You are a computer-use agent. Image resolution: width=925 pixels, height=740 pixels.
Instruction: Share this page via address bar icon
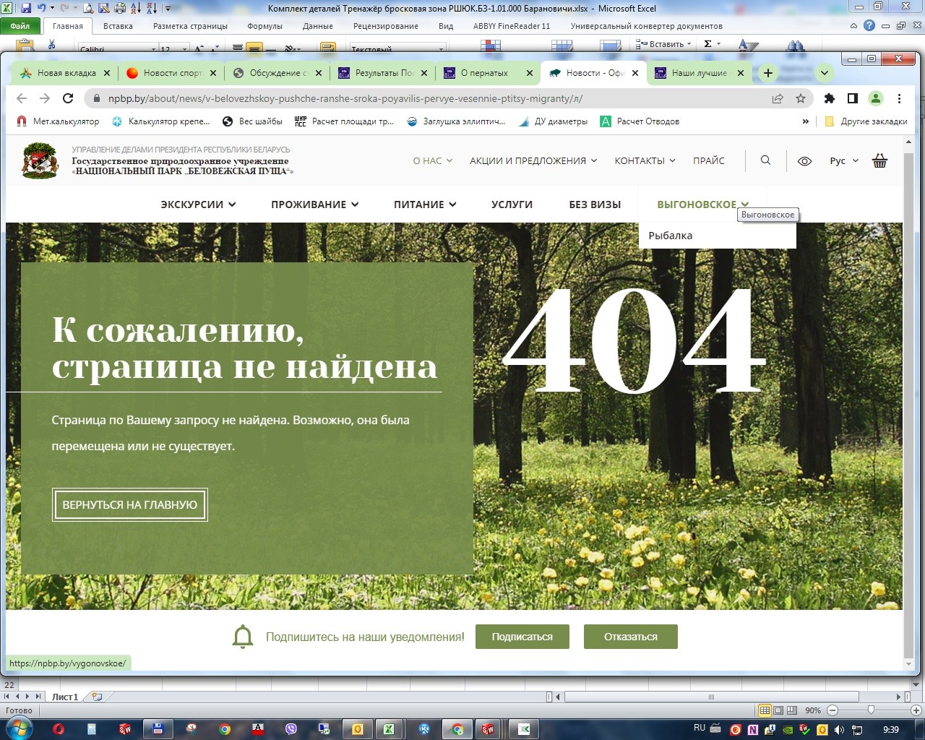tap(778, 98)
